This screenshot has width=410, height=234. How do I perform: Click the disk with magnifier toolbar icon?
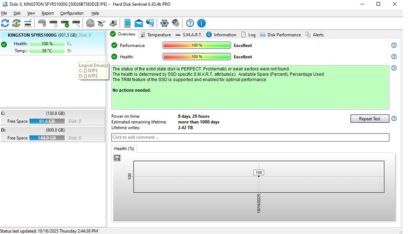(x=76, y=23)
